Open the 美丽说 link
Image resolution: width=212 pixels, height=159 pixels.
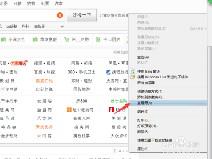point(119,118)
